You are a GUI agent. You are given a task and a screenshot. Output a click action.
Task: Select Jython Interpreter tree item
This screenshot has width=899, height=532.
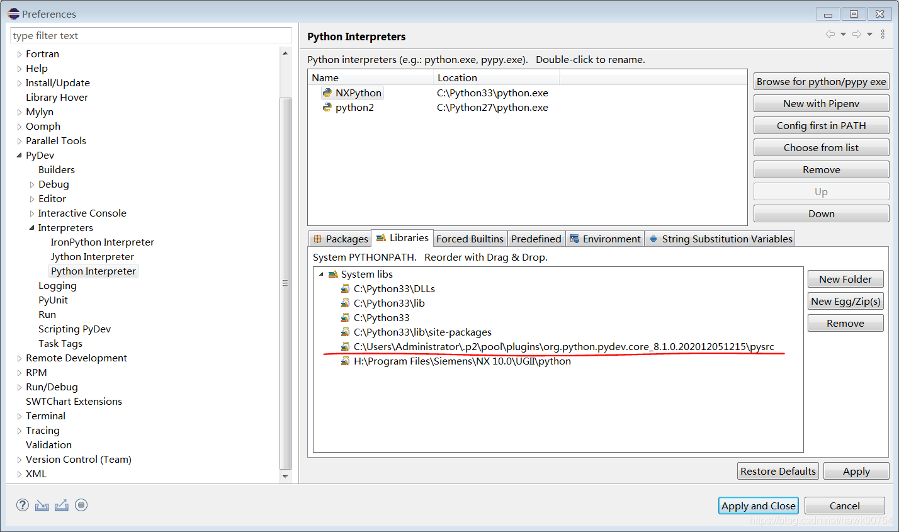tap(93, 257)
